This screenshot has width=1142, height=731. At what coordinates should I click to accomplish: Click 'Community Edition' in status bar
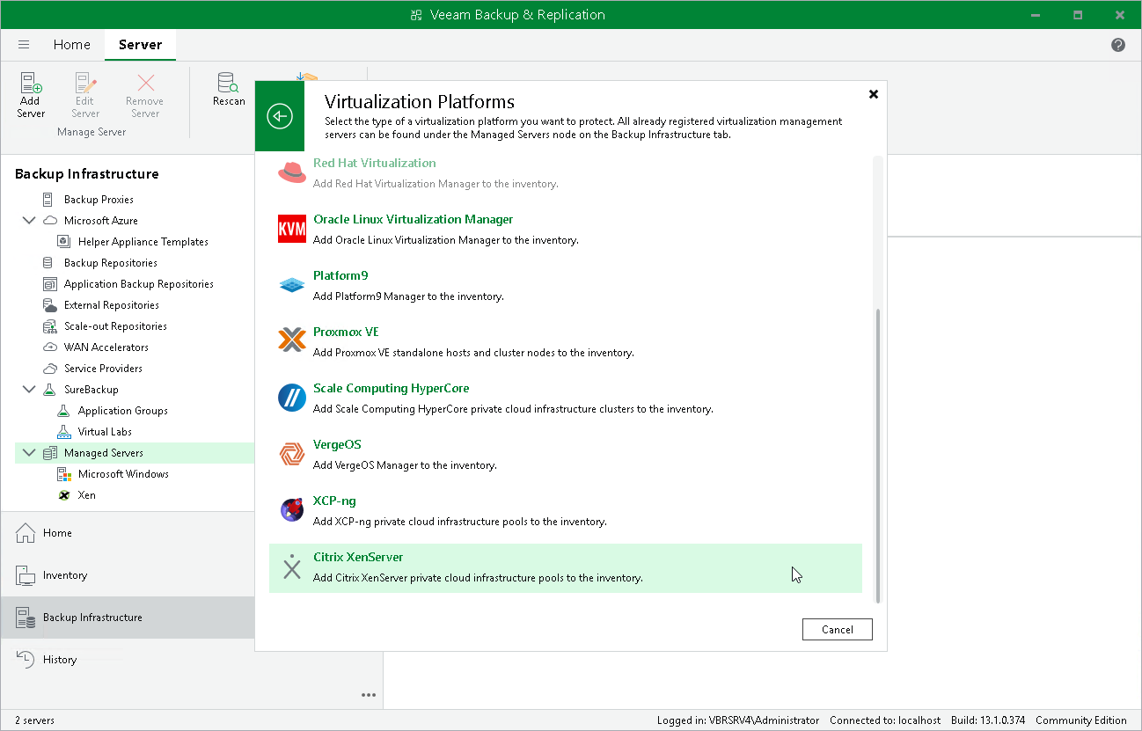[1081, 720]
